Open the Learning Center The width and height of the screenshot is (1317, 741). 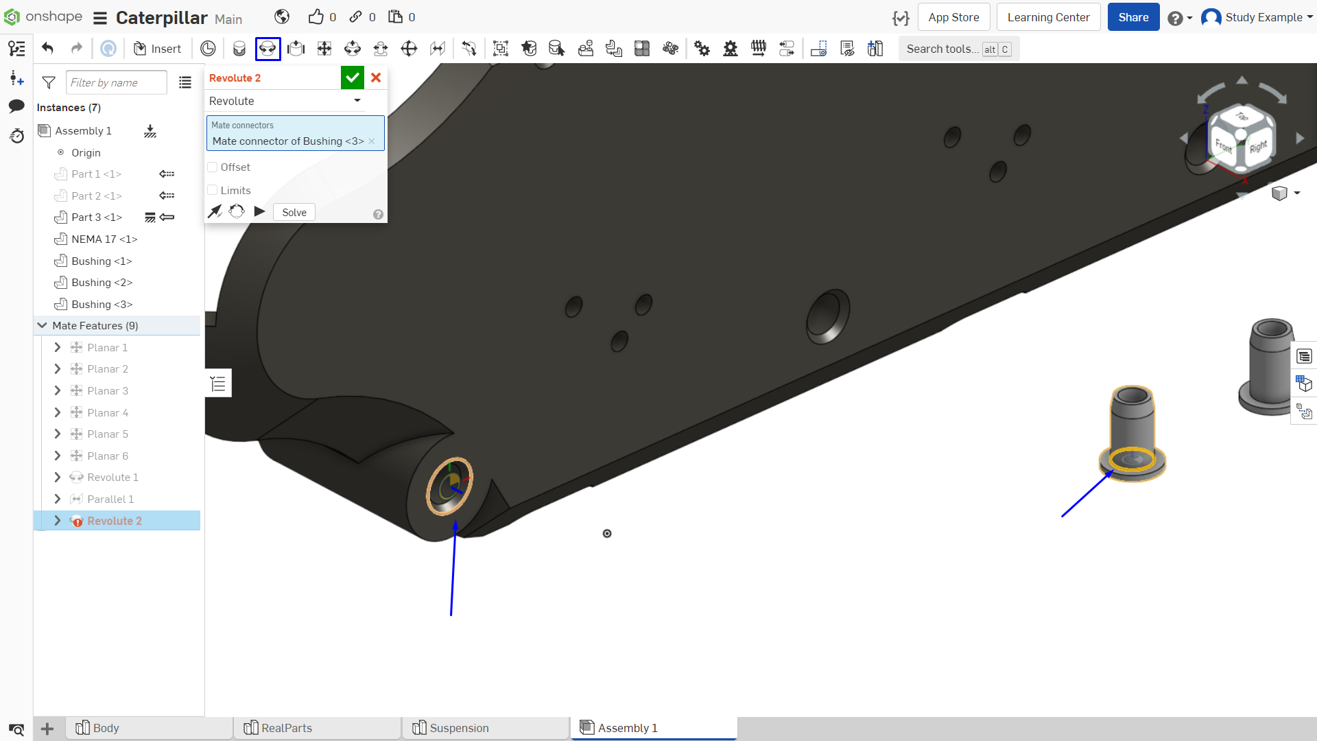click(x=1048, y=17)
